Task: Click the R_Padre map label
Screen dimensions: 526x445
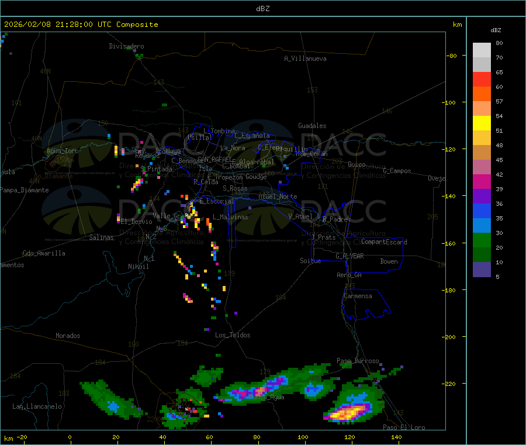Action: [335, 219]
